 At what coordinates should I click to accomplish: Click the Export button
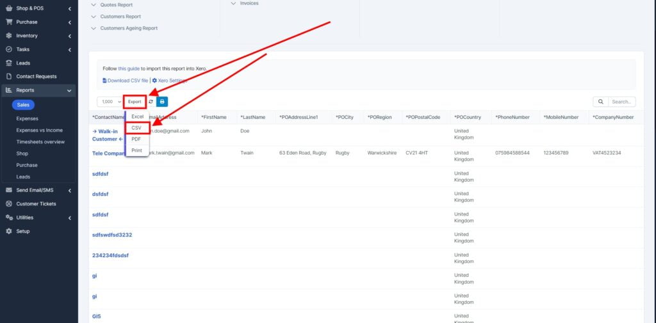(135, 102)
